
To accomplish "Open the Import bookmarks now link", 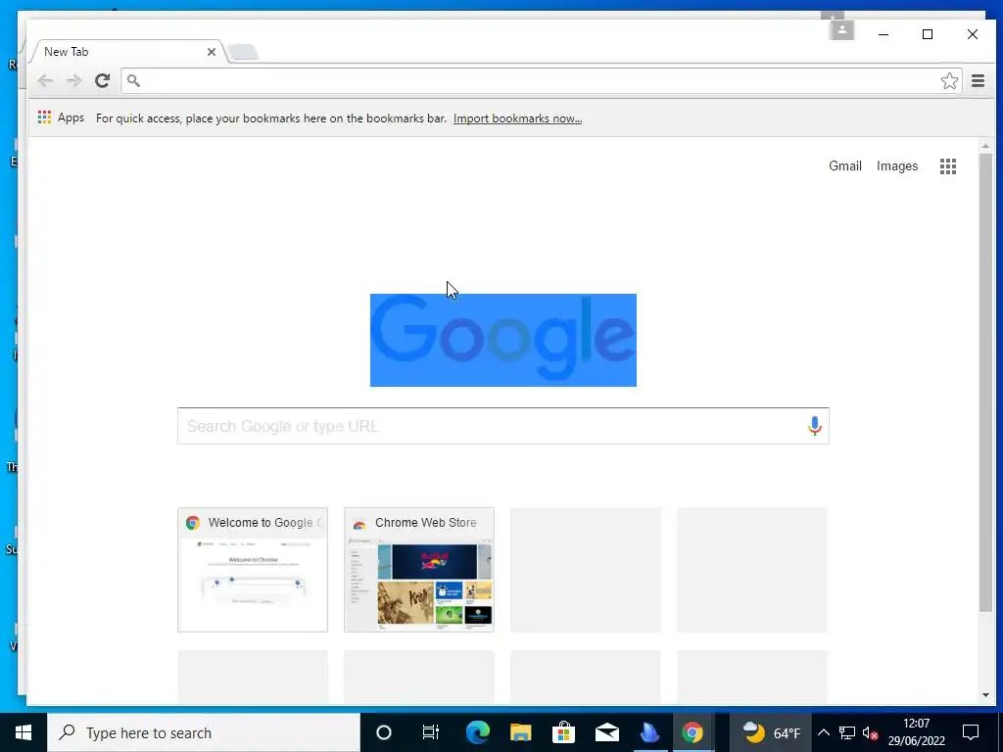I will (x=517, y=118).
